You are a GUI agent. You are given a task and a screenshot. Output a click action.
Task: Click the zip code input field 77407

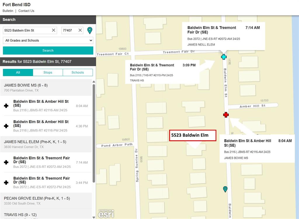click(69, 30)
